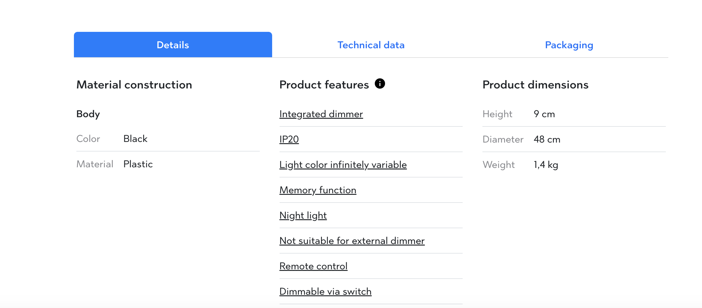Click the Night light link
Image resolution: width=702 pixels, height=308 pixels.
click(303, 216)
